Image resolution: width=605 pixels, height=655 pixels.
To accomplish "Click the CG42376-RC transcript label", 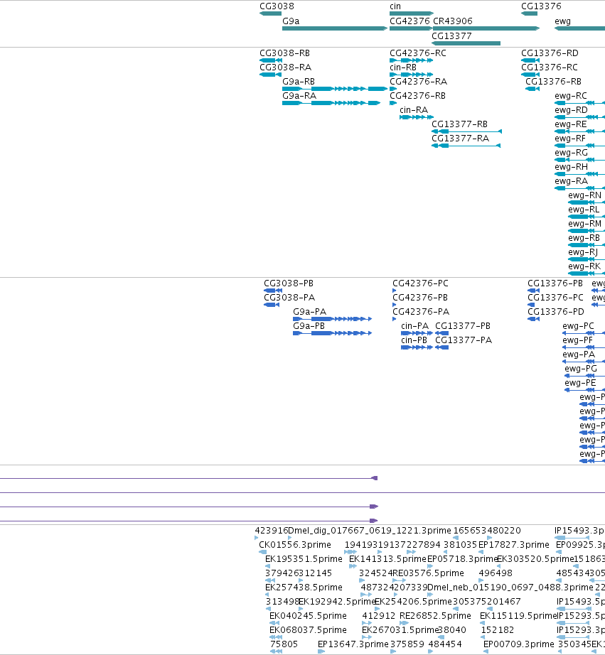I will (x=418, y=53).
